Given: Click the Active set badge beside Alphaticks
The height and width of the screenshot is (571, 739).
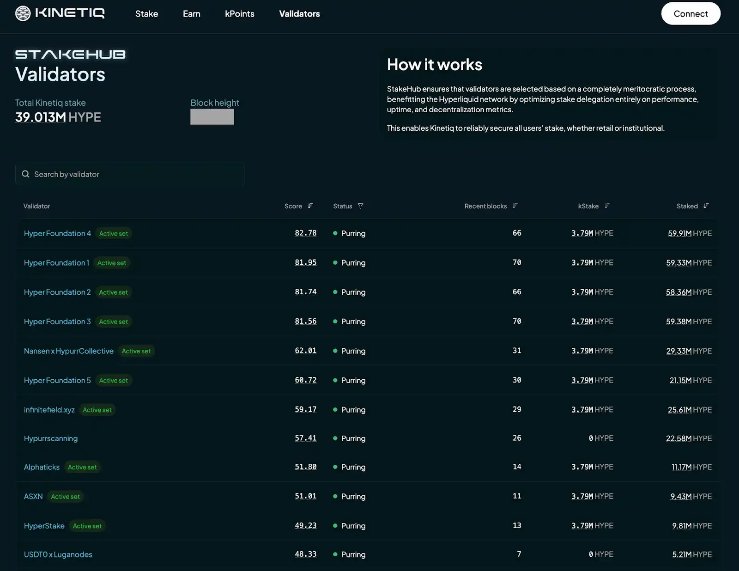Looking at the screenshot, I should coord(83,467).
